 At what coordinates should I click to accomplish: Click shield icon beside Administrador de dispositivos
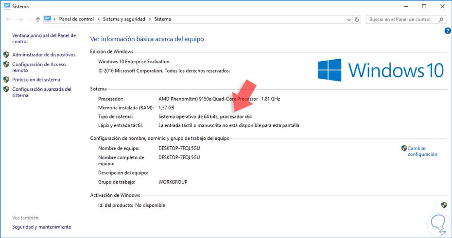click(6, 55)
